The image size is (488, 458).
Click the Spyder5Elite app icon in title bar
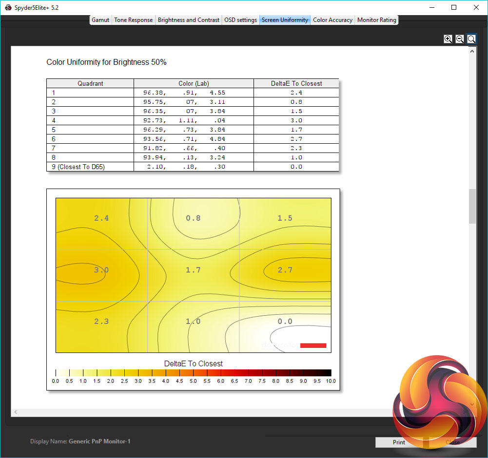tap(8, 7)
